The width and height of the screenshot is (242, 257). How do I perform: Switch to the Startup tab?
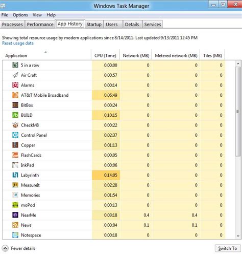pos(94,25)
